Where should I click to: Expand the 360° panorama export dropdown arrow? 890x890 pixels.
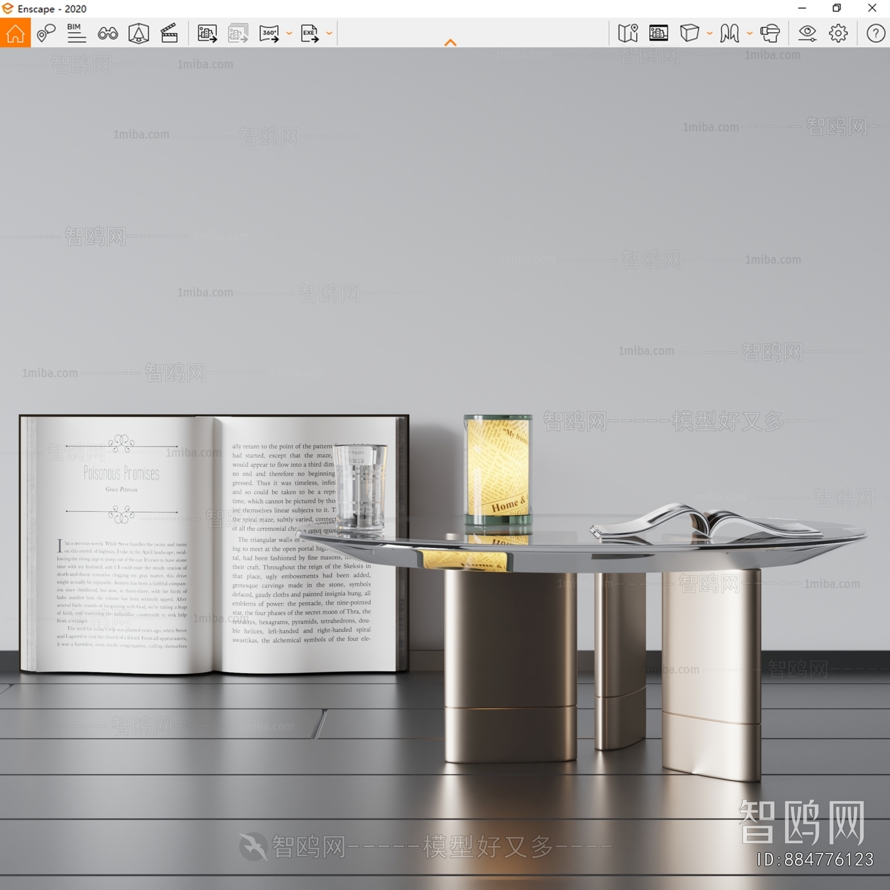[289, 33]
